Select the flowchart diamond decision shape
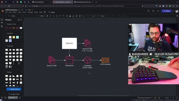Screen dimensions: 179x101 10,50
